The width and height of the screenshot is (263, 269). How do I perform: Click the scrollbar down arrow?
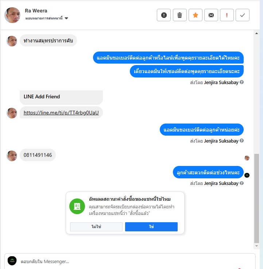[256, 246]
